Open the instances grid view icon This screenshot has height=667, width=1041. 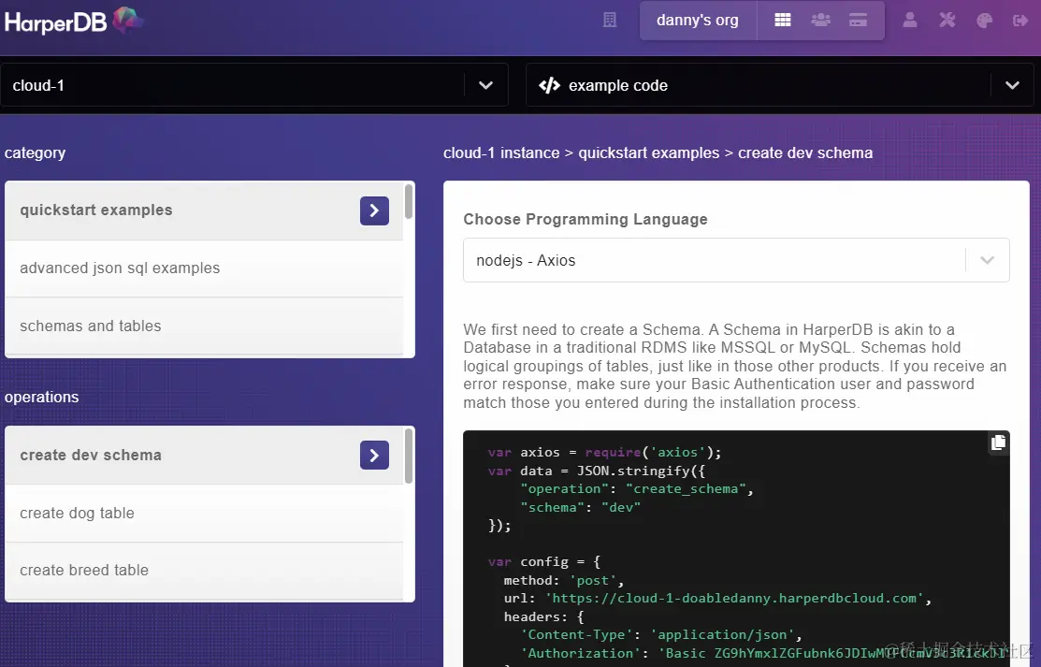(782, 19)
